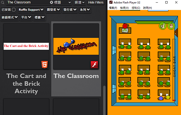Expand the 開發者 developer filter
The width and height of the screenshot is (181, 115).
(53, 10)
